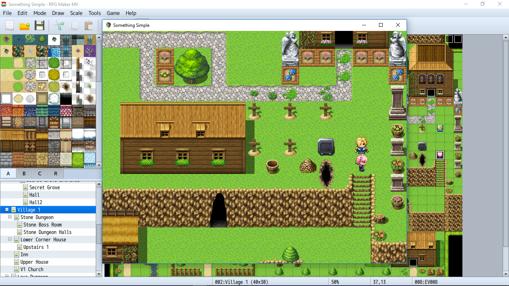The height and width of the screenshot is (286, 509).
Task: Select the blank white tile in palette
Action: tap(6, 99)
